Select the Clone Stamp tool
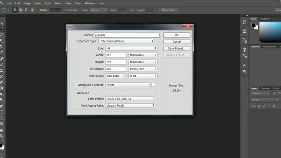Viewport: 281px width, 158px height. pyautogui.click(x=2, y=70)
